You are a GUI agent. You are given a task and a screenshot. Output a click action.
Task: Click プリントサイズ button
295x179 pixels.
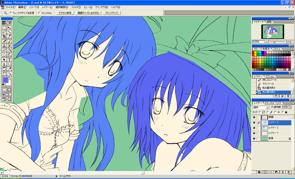tap(111, 13)
